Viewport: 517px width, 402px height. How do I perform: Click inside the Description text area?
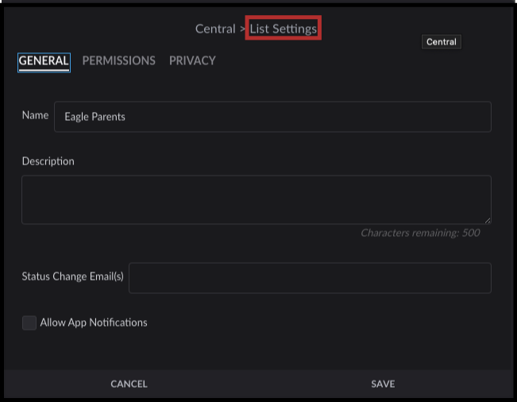click(256, 199)
